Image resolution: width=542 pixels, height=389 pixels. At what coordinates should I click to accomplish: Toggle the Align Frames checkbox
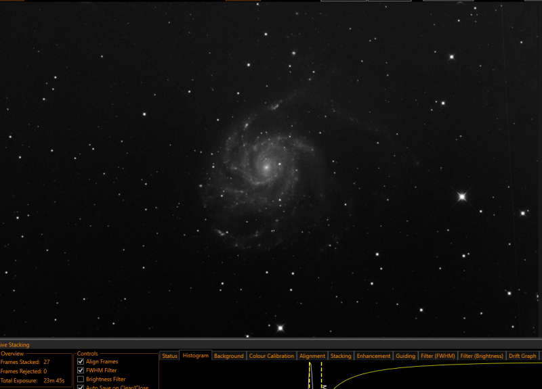[81, 361]
